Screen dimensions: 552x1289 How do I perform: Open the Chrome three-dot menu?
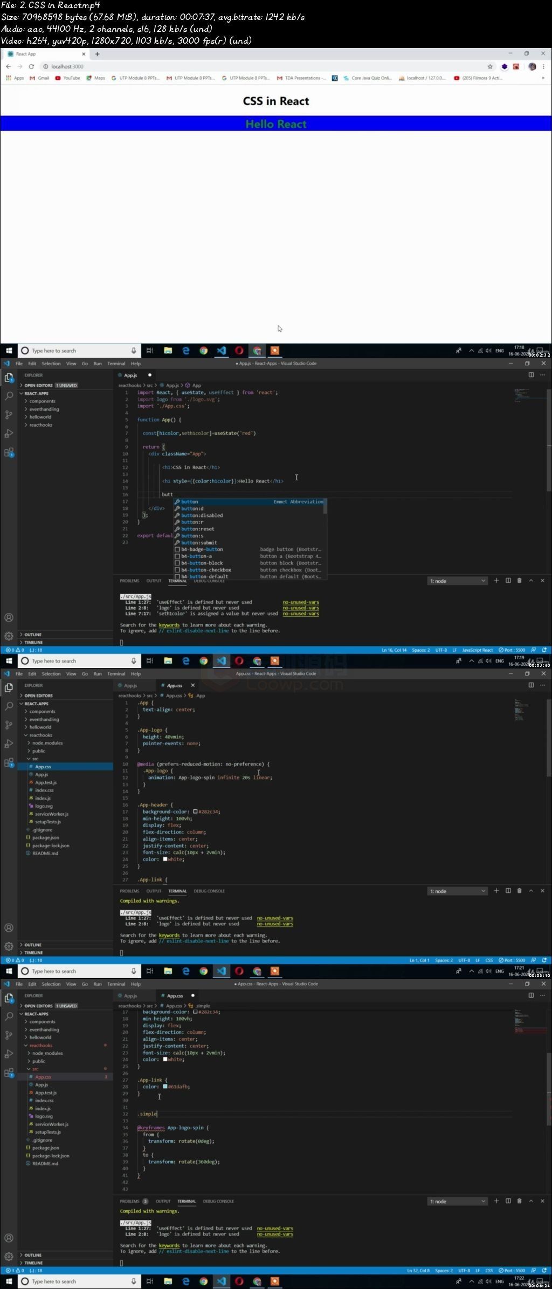click(x=543, y=66)
